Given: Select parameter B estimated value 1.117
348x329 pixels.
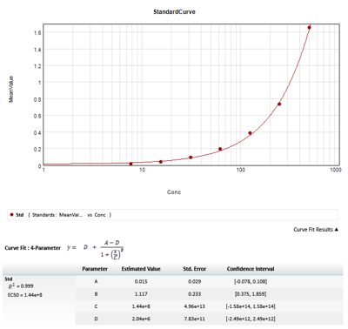Looking at the screenshot, I should click(x=141, y=294).
